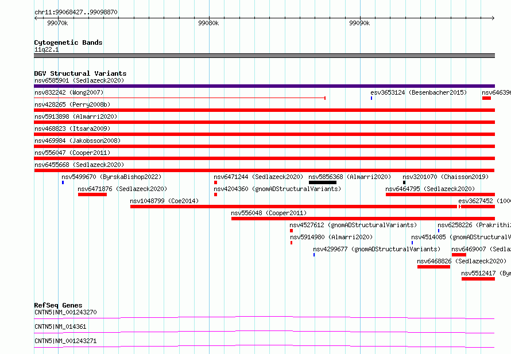This screenshot has height=354, width=511.
Task: Click the red nsv5512417 variant bar
Action: [x=478, y=279]
